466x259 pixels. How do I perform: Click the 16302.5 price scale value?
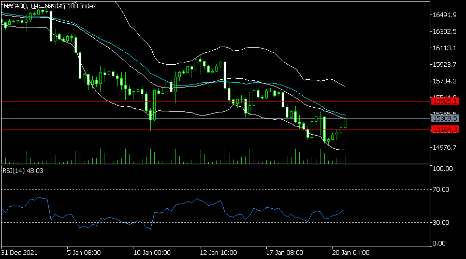click(444, 32)
